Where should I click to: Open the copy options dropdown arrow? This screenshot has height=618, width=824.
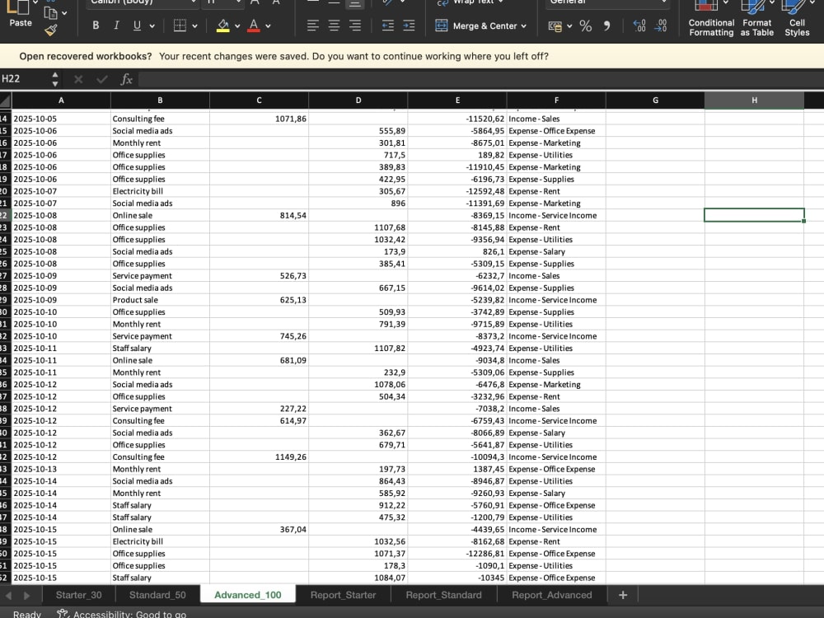(64, 12)
